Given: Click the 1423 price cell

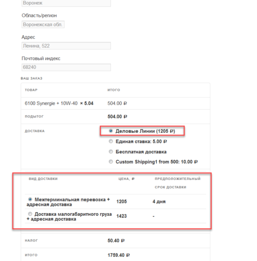Looking at the screenshot, I should tap(121, 216).
